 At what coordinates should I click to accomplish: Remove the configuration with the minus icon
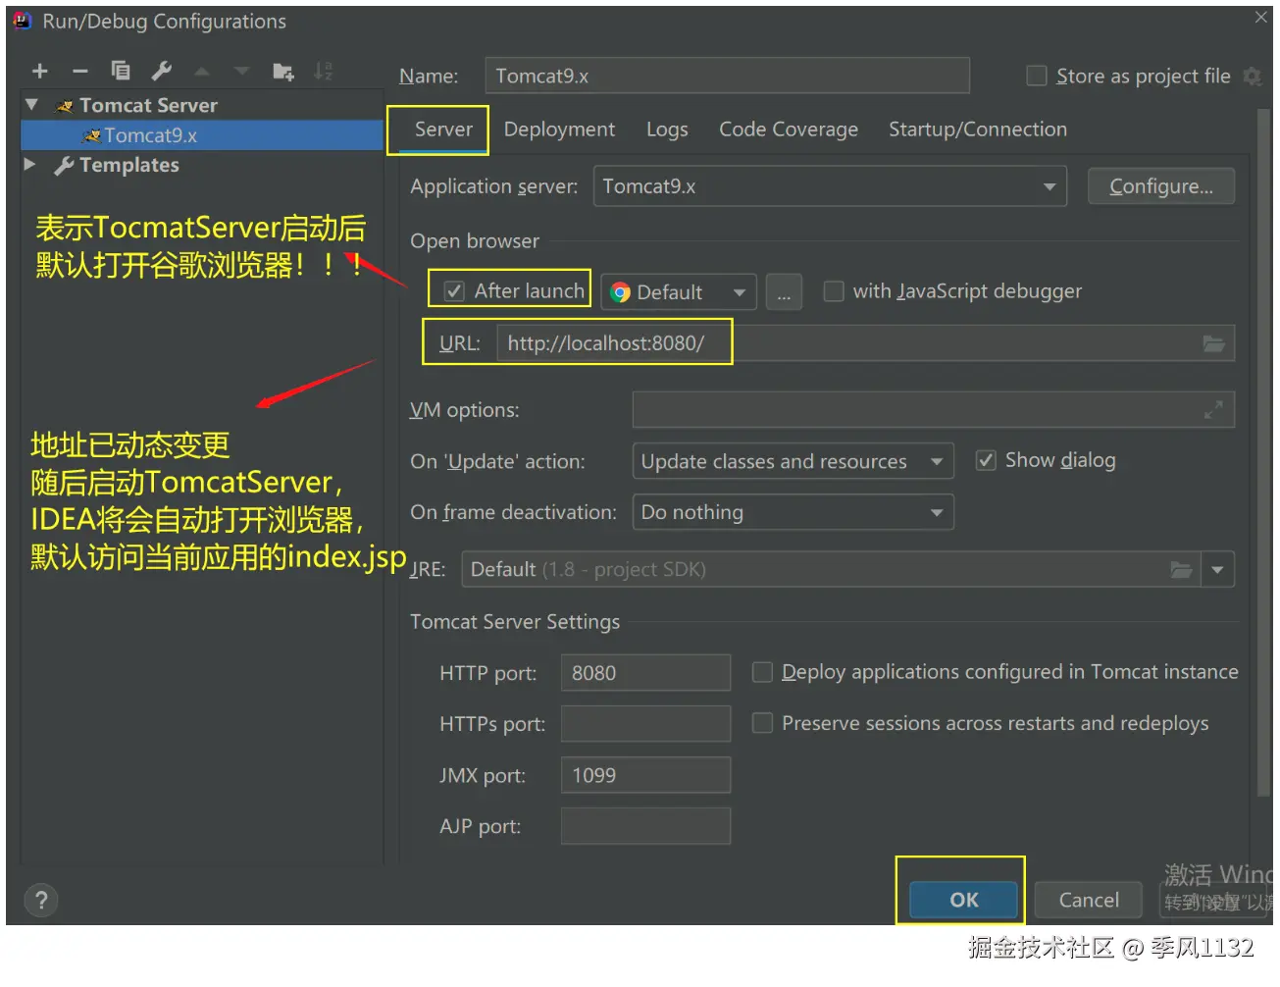pyautogui.click(x=80, y=71)
